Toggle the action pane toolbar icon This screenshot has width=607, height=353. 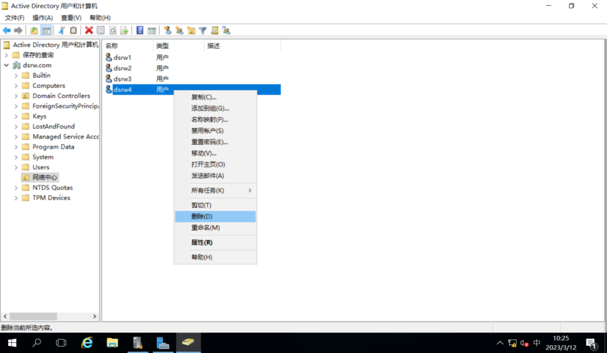(152, 30)
